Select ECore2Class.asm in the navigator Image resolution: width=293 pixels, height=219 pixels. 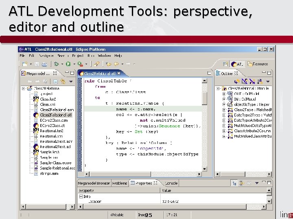click(x=54, y=120)
